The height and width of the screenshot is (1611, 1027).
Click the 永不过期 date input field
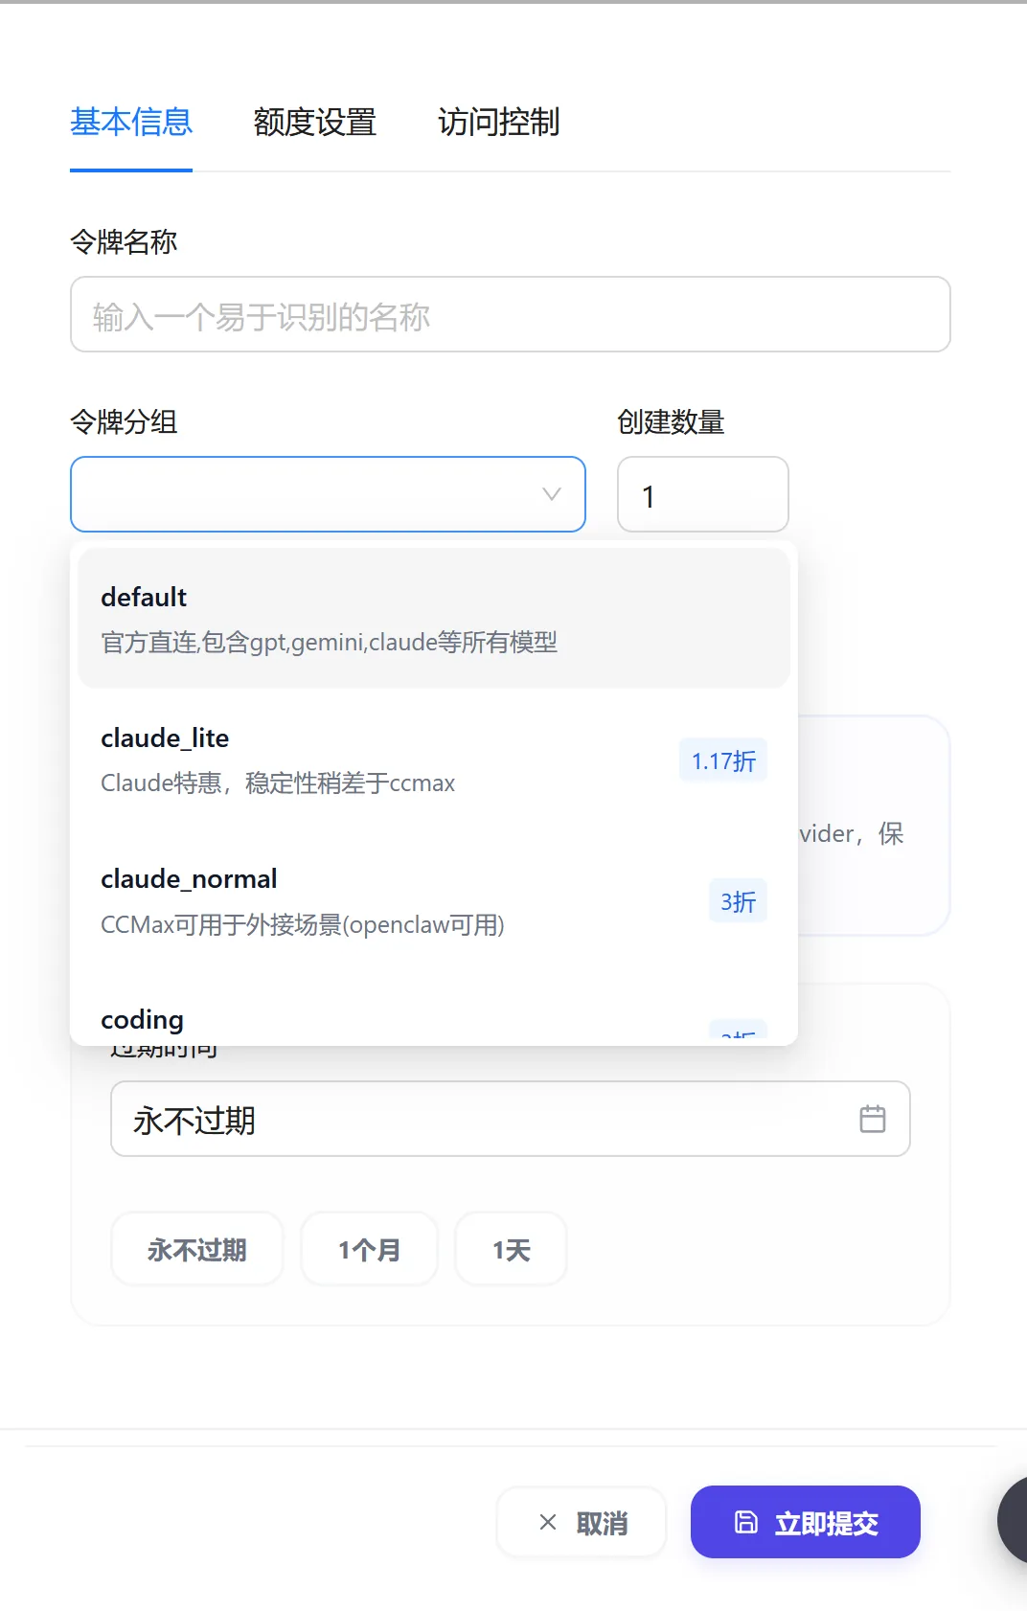(510, 1119)
